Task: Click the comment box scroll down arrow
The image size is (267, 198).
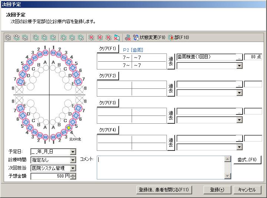Action: click(228, 176)
